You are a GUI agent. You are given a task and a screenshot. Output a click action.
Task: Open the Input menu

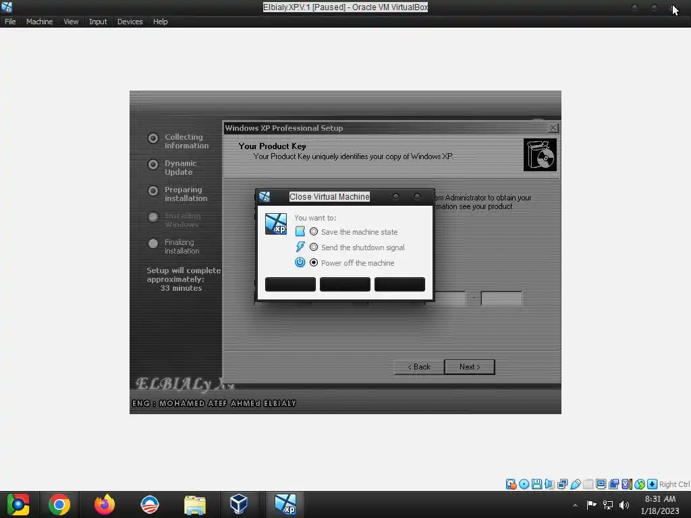[x=98, y=22]
